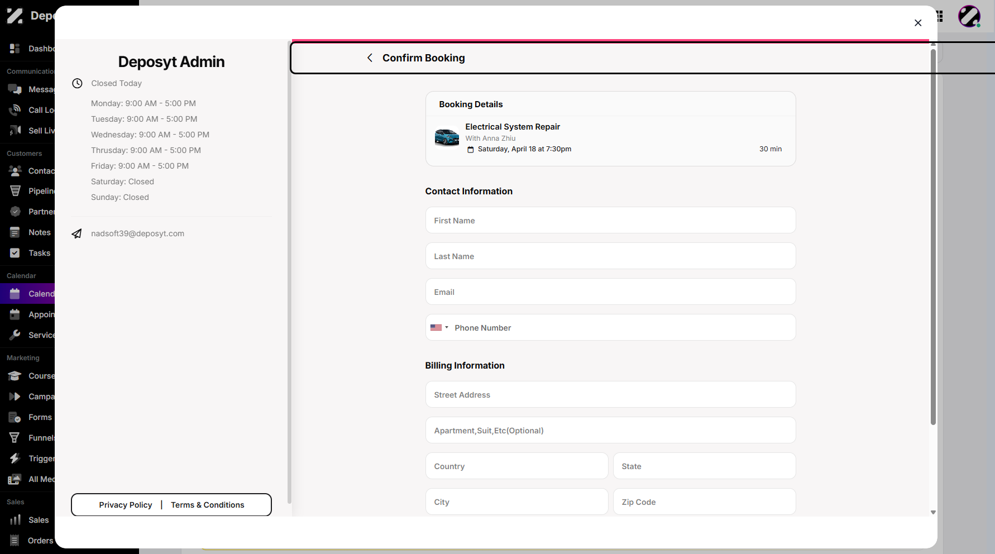The width and height of the screenshot is (995, 554).
Task: Open the Partners sidebar icon
Action: pyautogui.click(x=15, y=212)
